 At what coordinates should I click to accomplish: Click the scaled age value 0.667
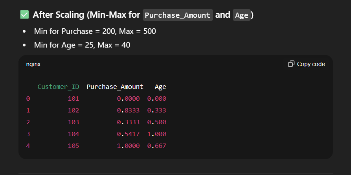pos(157,146)
